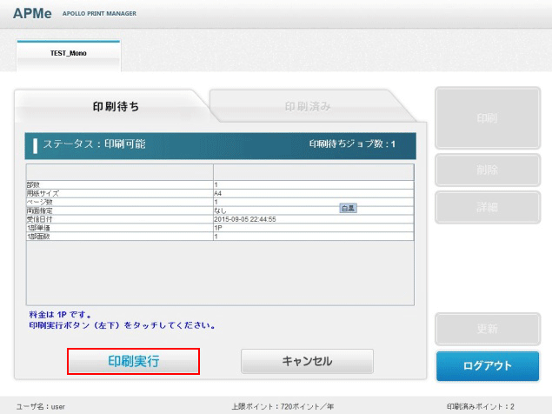Click the greyed-out 印刷 button on the right
552x414 pixels.
[x=487, y=117]
